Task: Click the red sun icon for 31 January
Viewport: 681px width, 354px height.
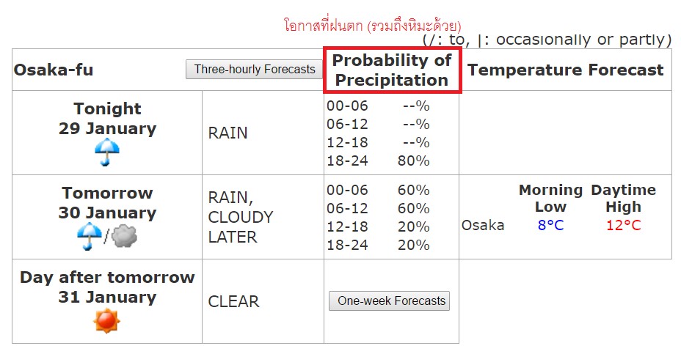Action: (106, 321)
